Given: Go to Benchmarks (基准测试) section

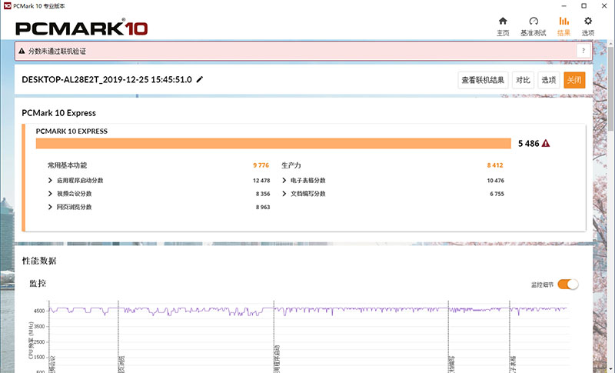Looking at the screenshot, I should [533, 26].
